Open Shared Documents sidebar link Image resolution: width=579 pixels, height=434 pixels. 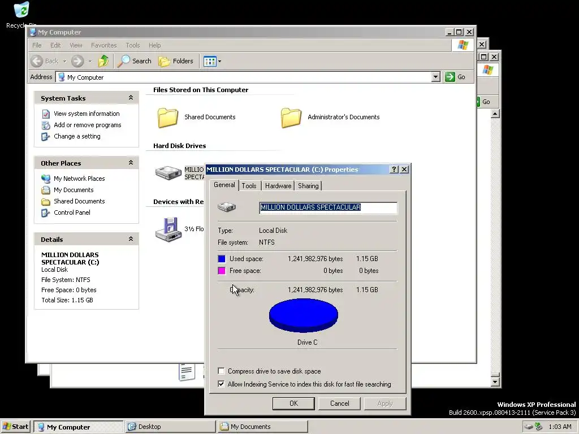pos(79,202)
